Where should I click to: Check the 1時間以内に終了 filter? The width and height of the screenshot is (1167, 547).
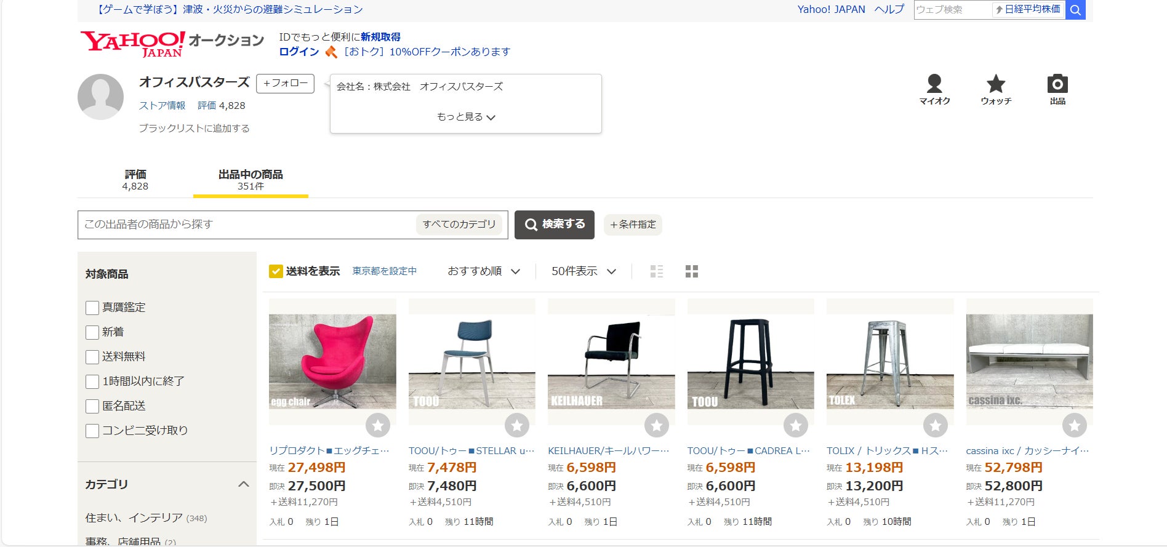click(x=92, y=381)
